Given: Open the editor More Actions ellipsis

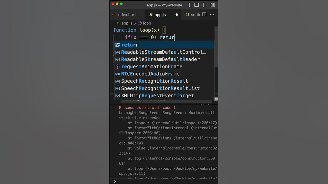Looking at the screenshot, I should 212,15.
